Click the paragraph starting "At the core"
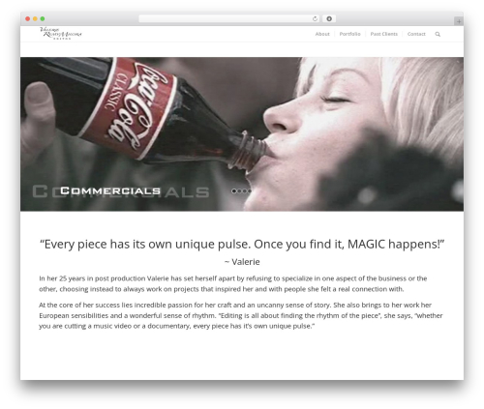484x409 pixels. coord(241,315)
